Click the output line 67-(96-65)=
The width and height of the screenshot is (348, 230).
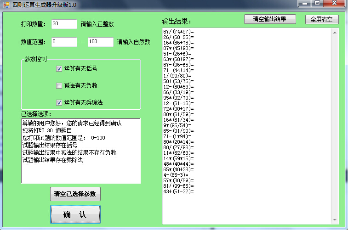click(178, 65)
